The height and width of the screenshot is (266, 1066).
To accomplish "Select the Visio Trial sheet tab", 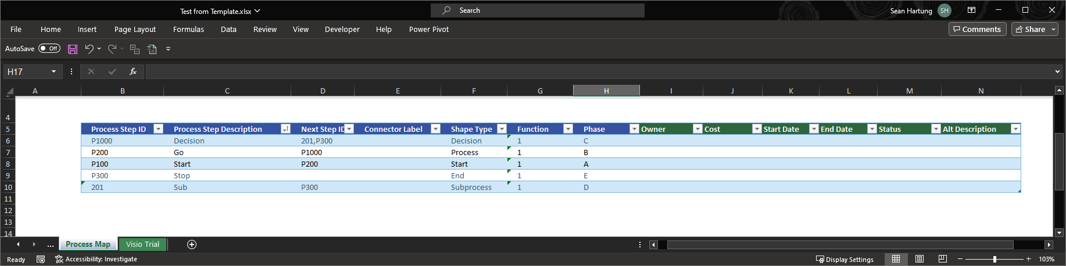I will (142, 245).
